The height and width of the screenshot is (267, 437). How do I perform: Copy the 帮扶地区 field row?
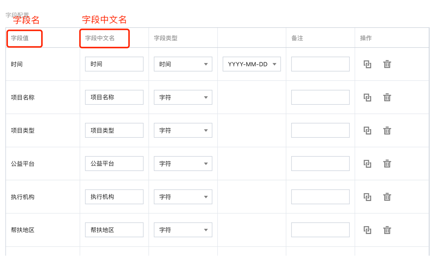pyautogui.click(x=367, y=230)
